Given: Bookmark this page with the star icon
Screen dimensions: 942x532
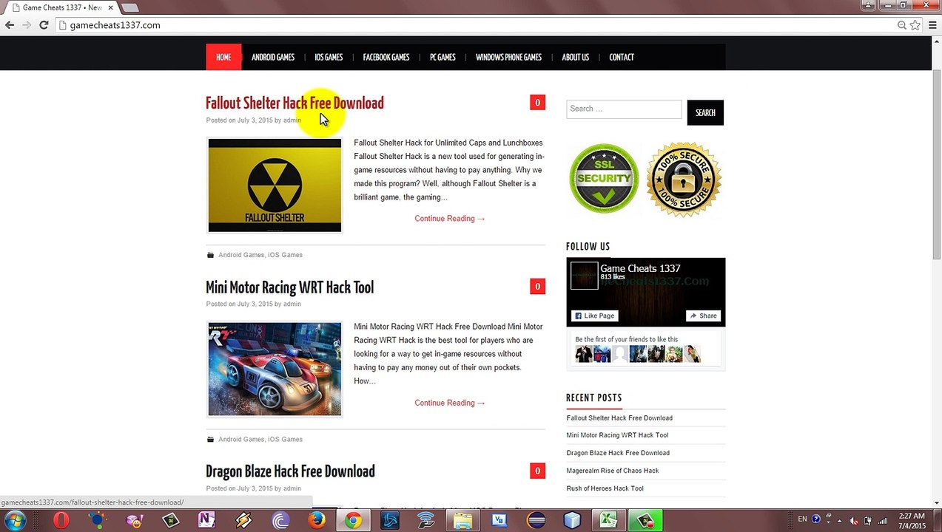Looking at the screenshot, I should coord(915,25).
